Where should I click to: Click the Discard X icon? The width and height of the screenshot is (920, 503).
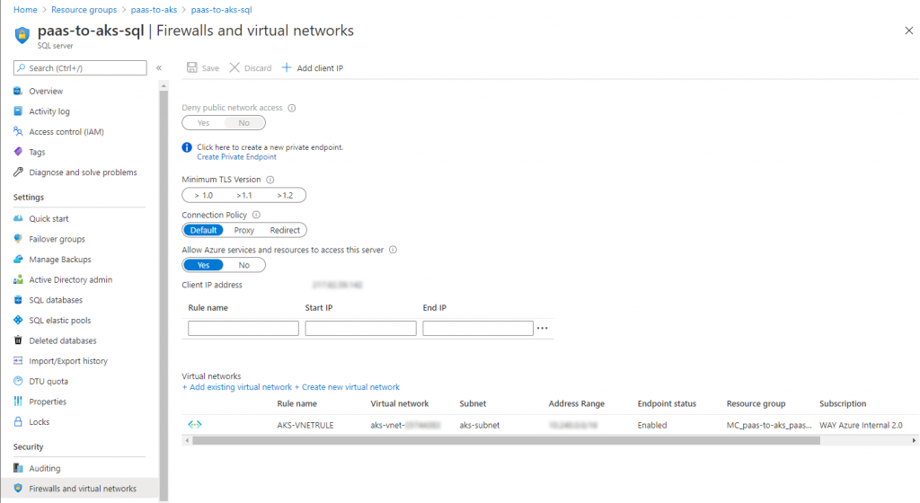point(234,67)
